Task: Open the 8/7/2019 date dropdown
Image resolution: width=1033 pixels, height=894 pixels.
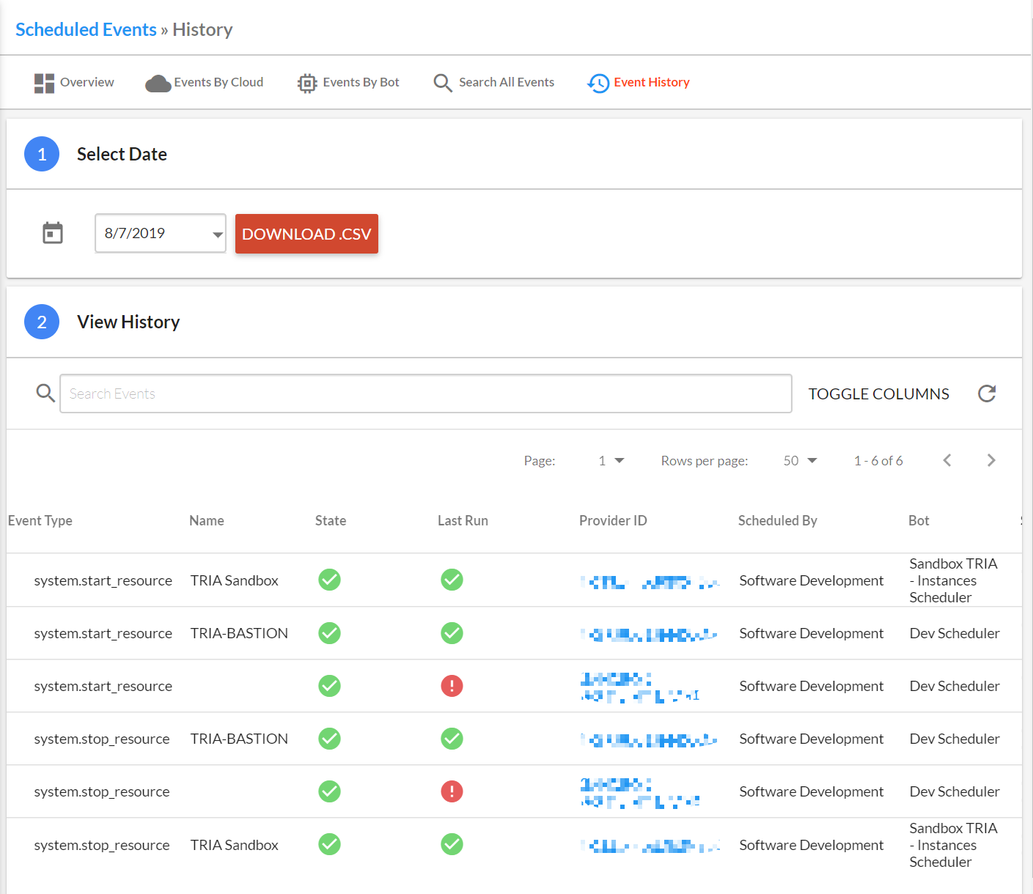Action: (x=160, y=233)
